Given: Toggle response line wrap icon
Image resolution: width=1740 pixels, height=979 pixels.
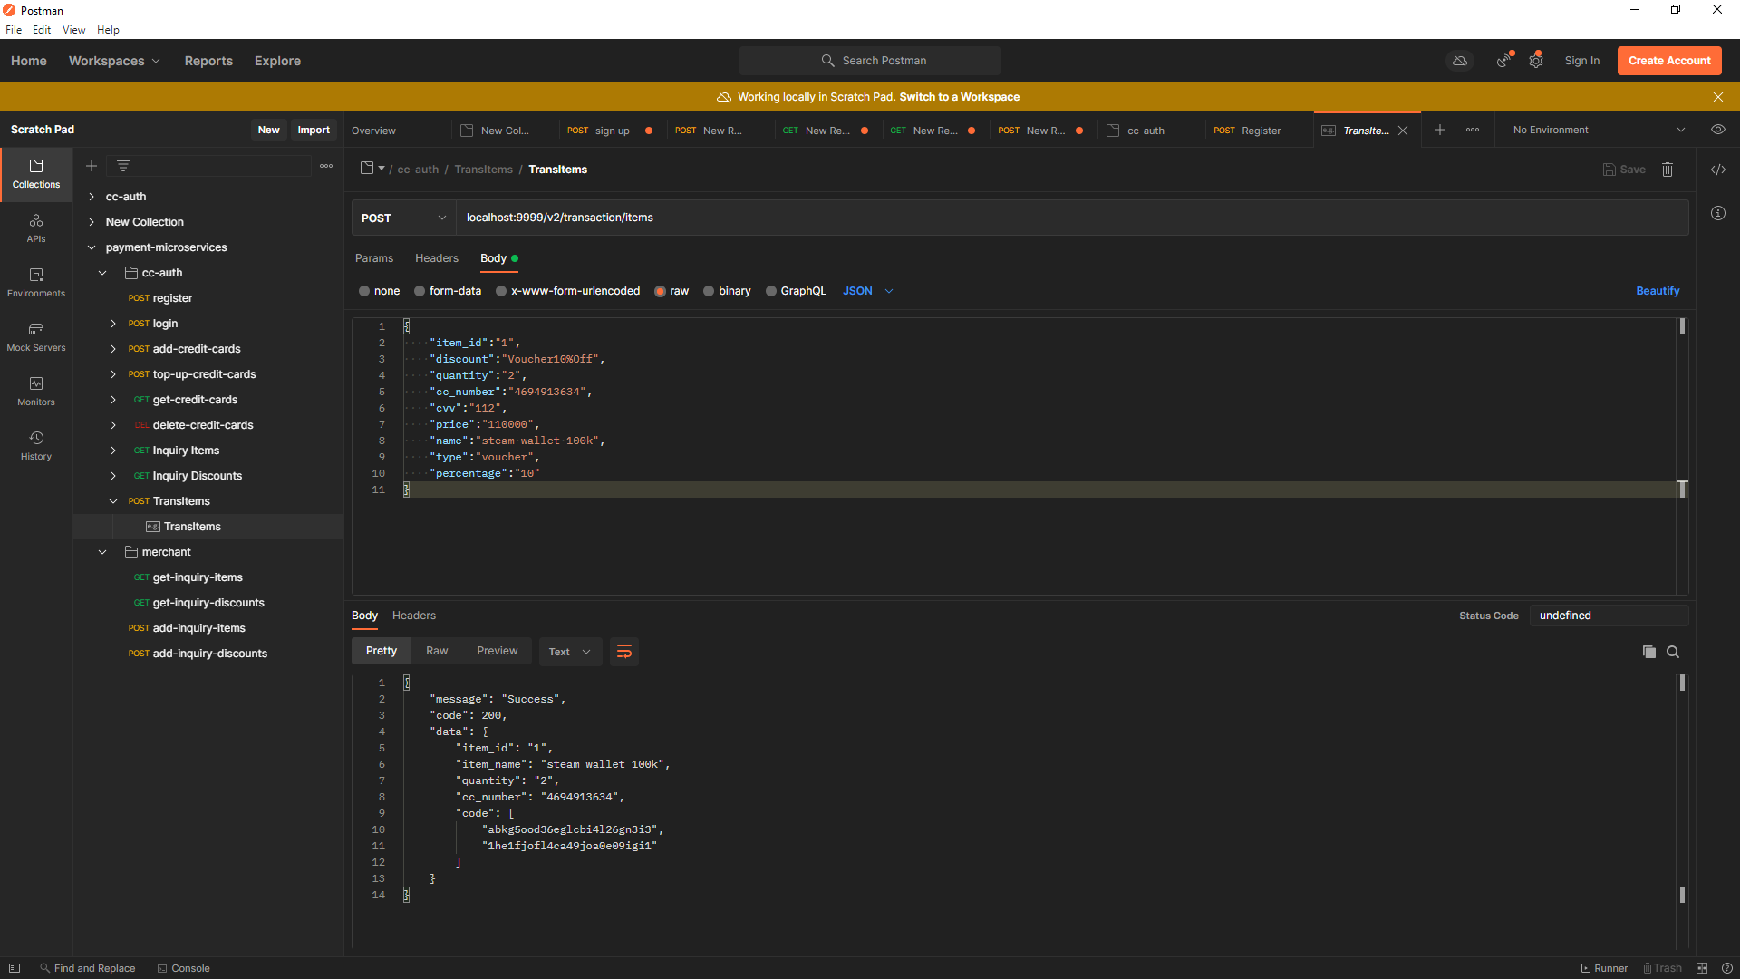Looking at the screenshot, I should 624,651.
